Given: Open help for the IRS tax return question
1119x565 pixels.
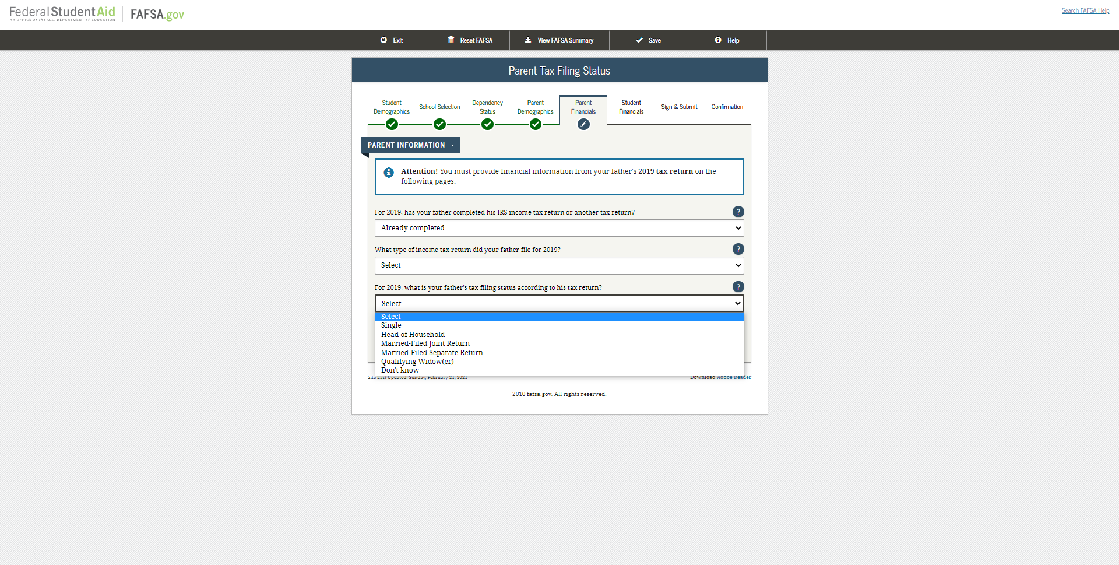Looking at the screenshot, I should [738, 212].
